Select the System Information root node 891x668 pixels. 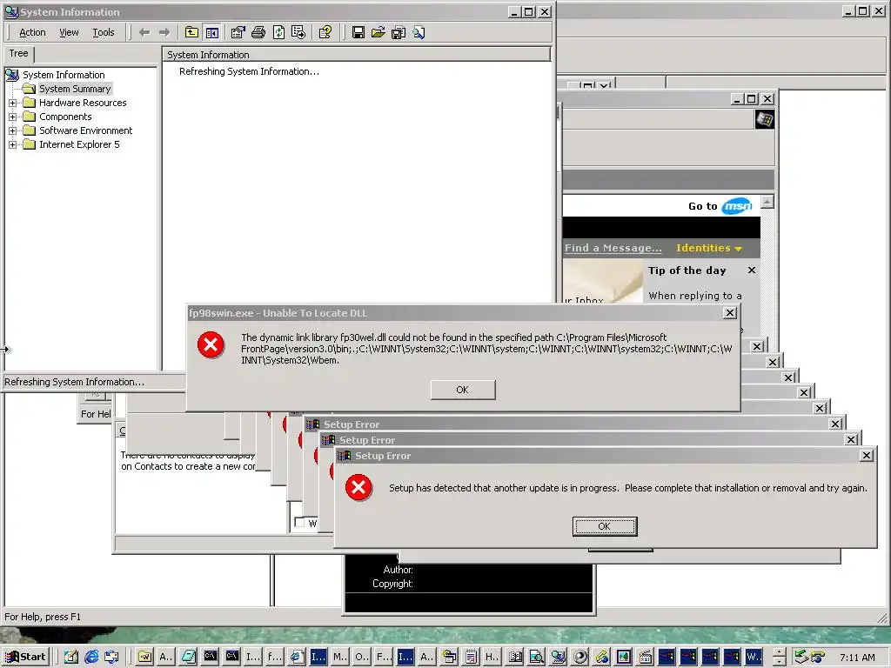click(x=64, y=75)
